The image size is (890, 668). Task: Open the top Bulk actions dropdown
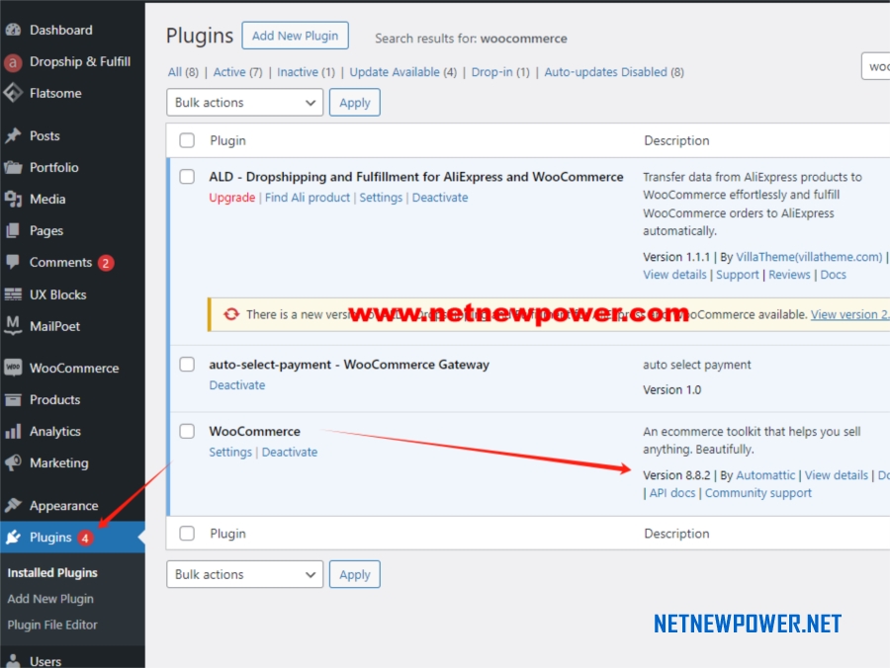pyautogui.click(x=244, y=103)
